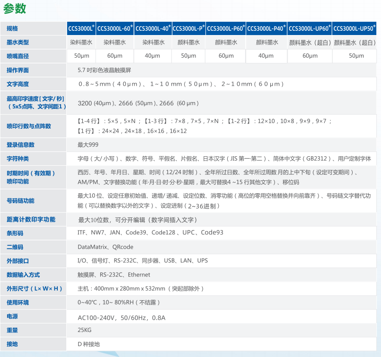Click the 40μm nozzle value under CCS3000L-P40+

click(x=266, y=56)
